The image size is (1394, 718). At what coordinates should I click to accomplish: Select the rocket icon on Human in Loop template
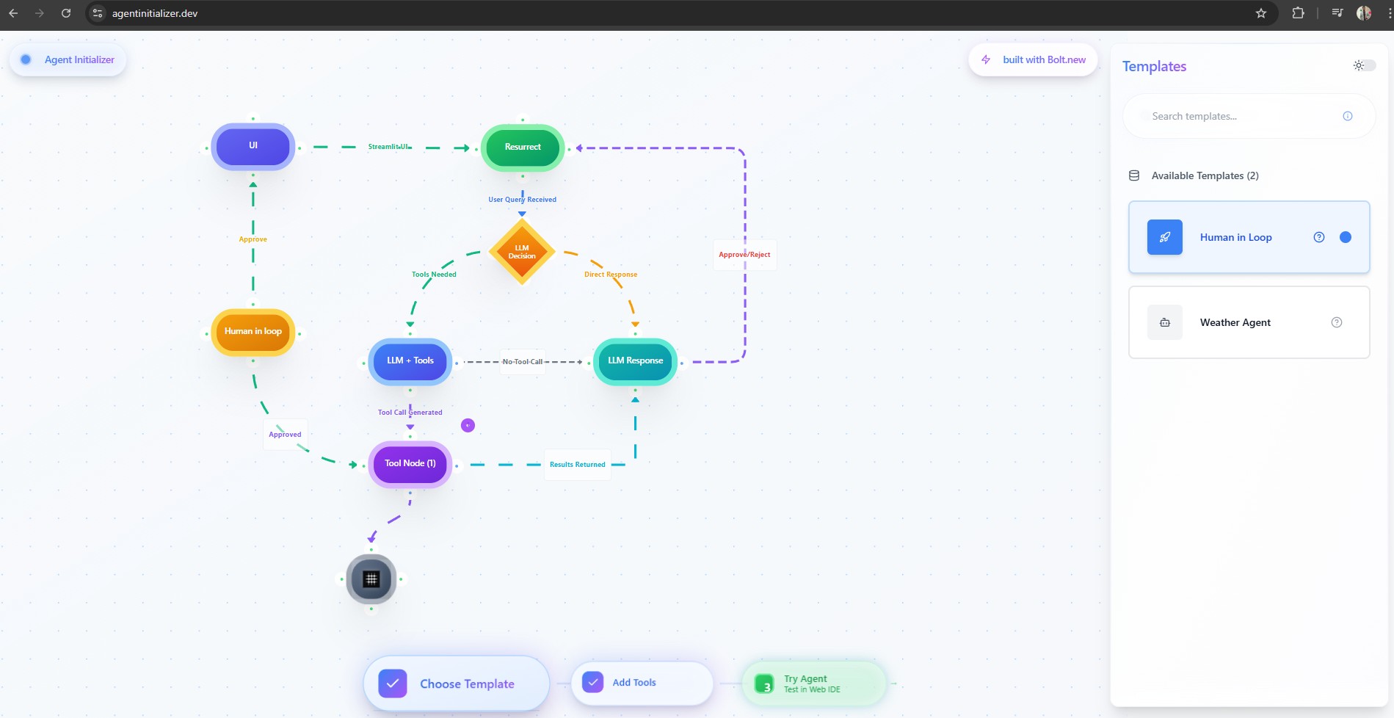1164,236
